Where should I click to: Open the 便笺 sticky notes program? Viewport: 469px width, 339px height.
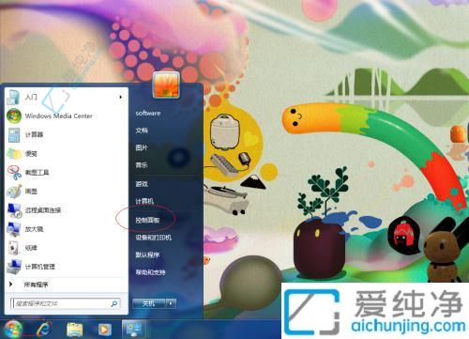tap(66, 154)
